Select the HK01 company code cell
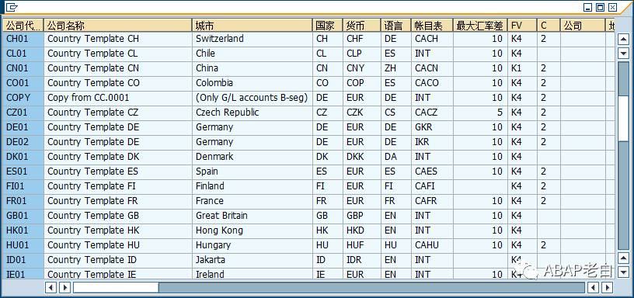 (23, 230)
